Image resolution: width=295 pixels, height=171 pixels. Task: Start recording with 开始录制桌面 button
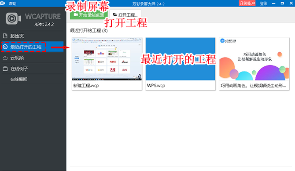coord(89,15)
